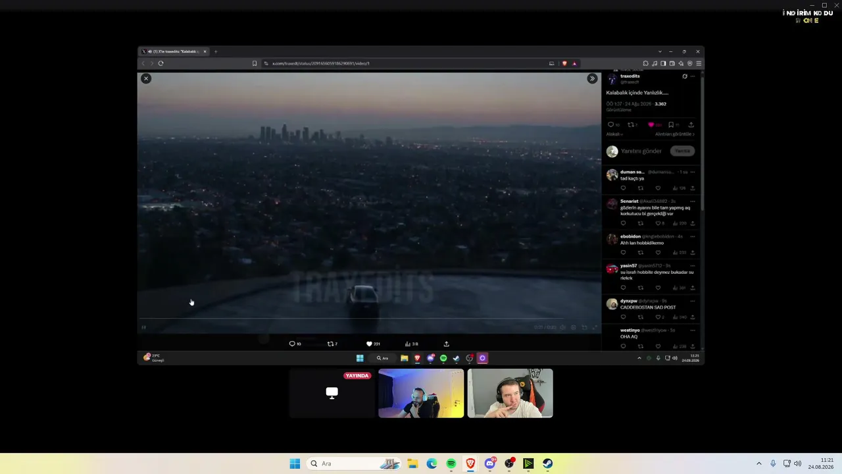Click the x.com URL in the address bar
Viewport: 842px width, 474px height.
pyautogui.click(x=321, y=63)
